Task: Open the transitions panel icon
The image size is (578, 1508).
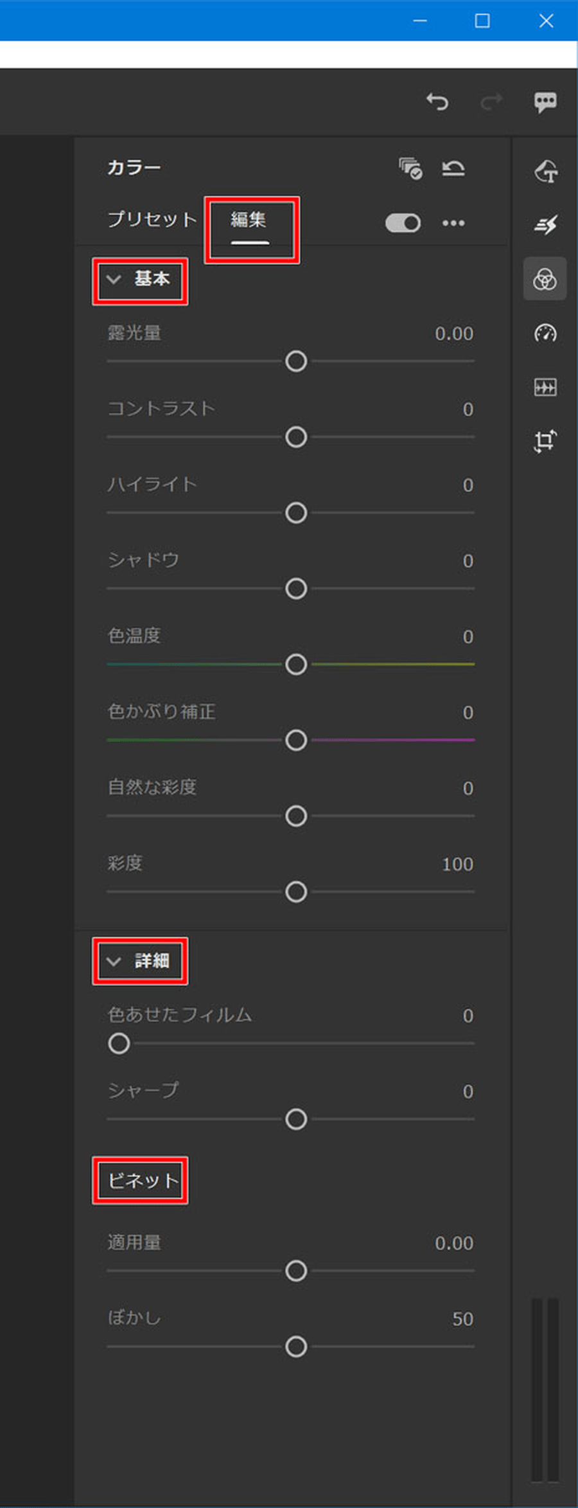Action: [x=545, y=225]
